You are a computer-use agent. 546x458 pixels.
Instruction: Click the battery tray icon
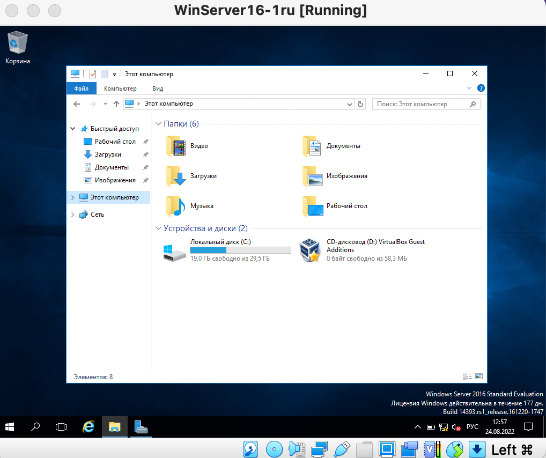pos(431,427)
